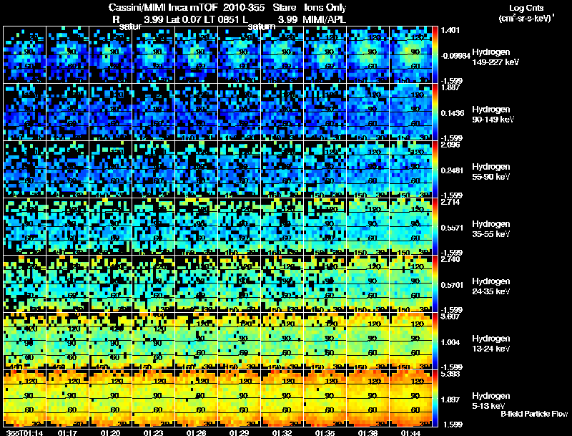Pick the colorbar beside Hydrogen 90-149 keV

coord(435,112)
